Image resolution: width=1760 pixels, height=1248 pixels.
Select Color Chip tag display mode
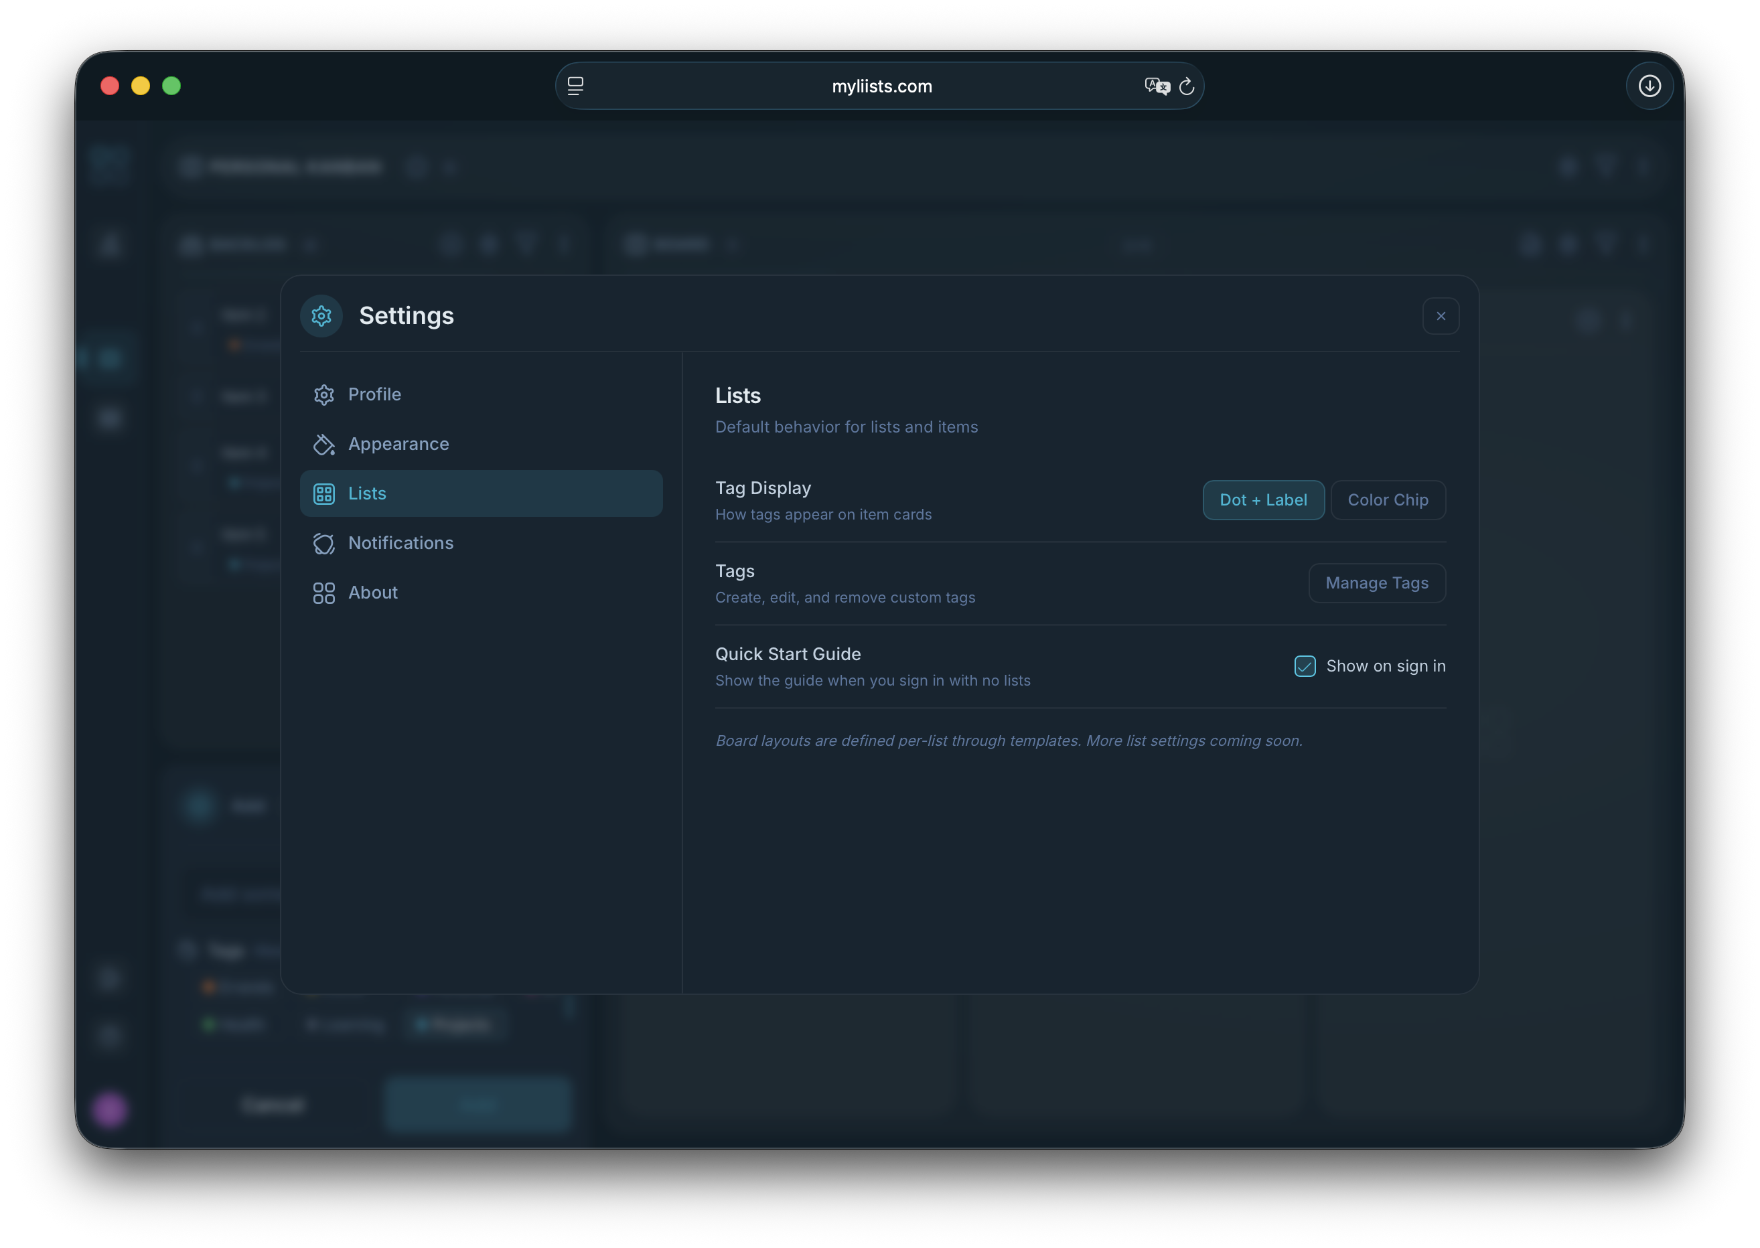[1387, 499]
